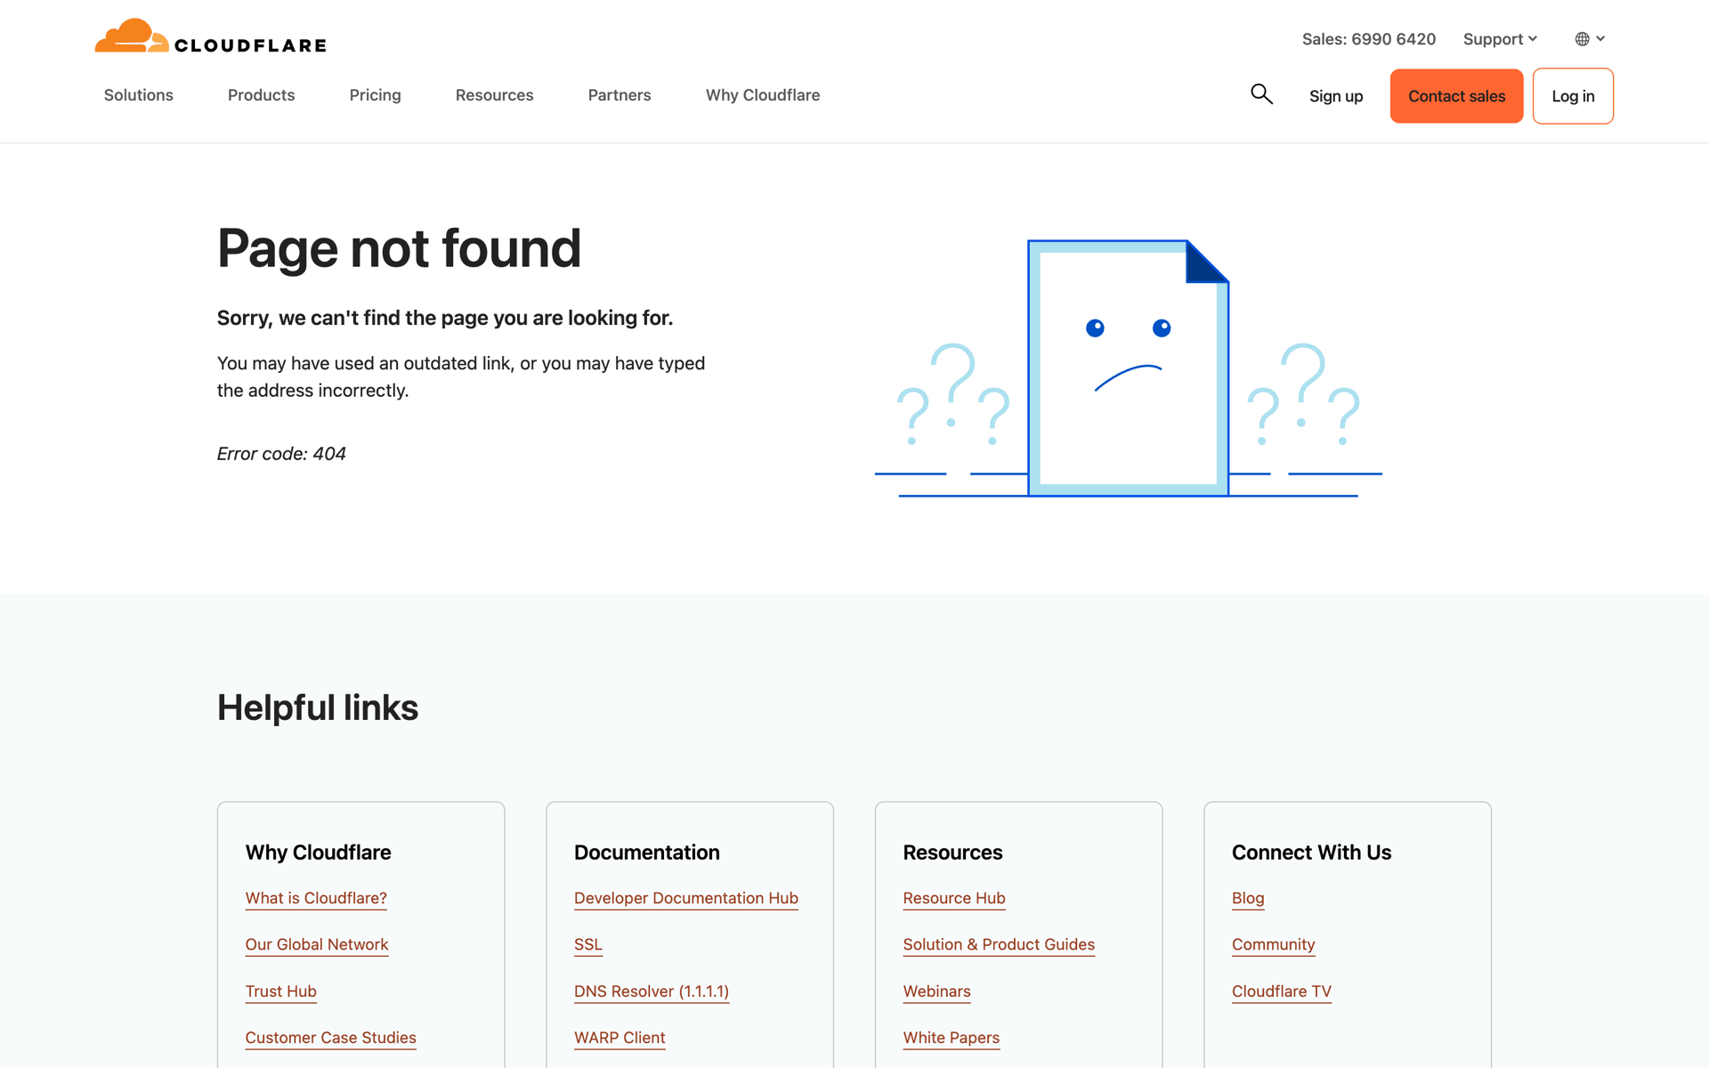Open the WARP Client link
The image size is (1709, 1068).
tap(620, 1038)
